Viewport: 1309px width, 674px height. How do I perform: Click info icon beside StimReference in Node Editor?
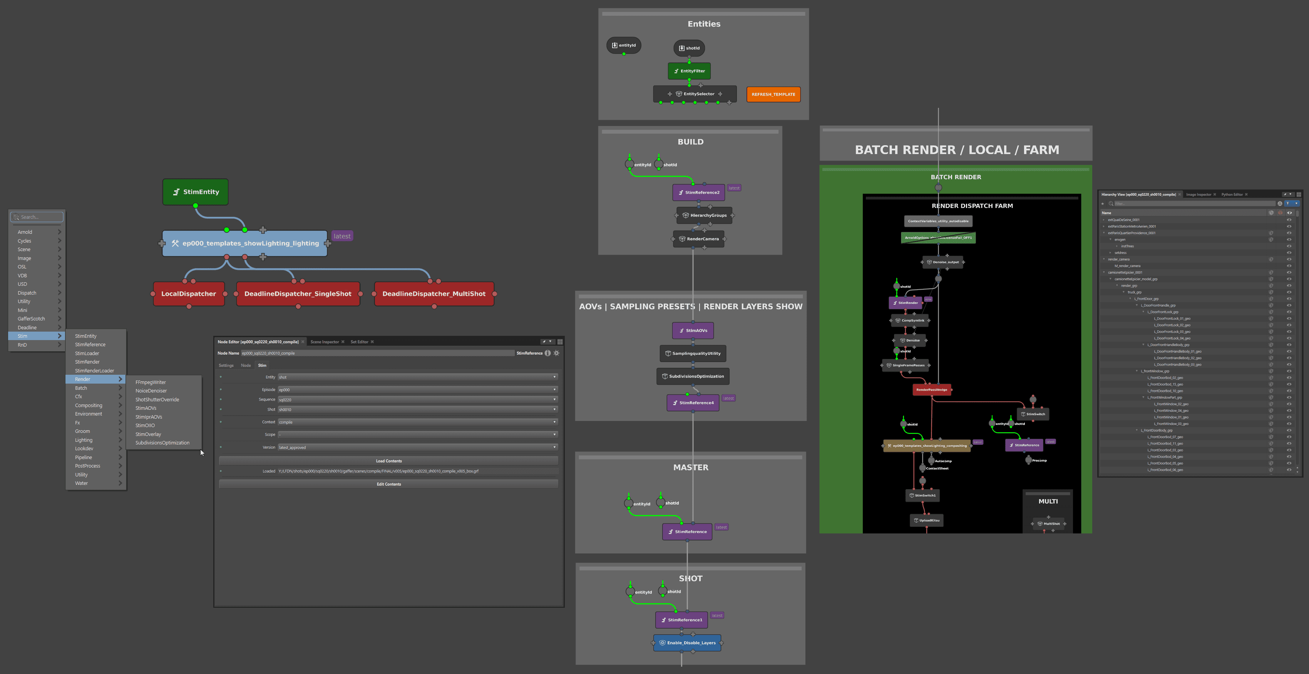click(x=548, y=353)
